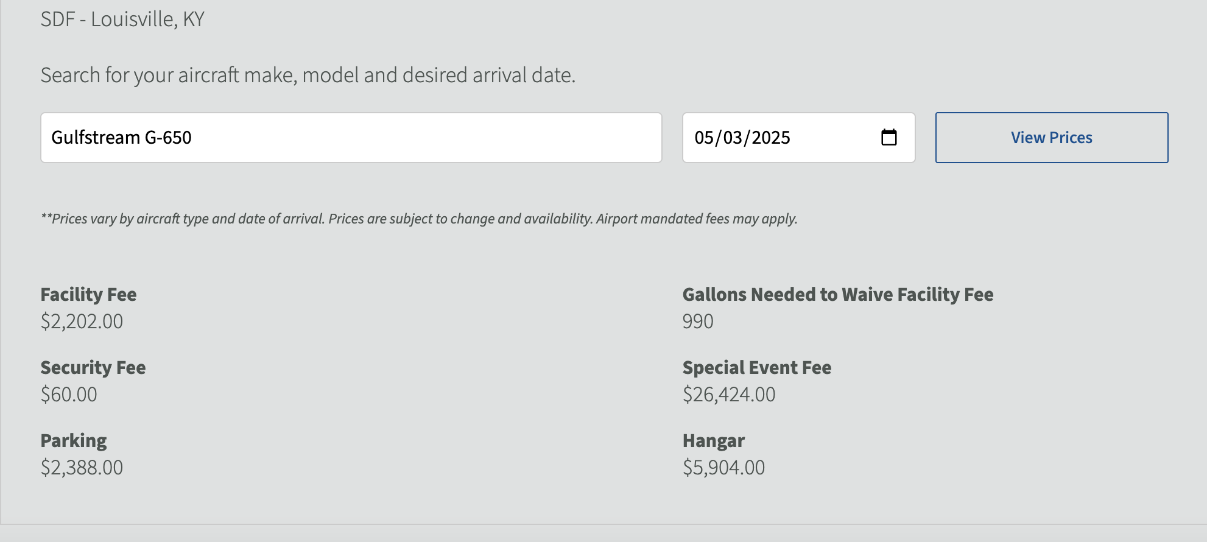Select the 990 gallons value
This screenshot has height=542, width=1207.
(x=698, y=322)
